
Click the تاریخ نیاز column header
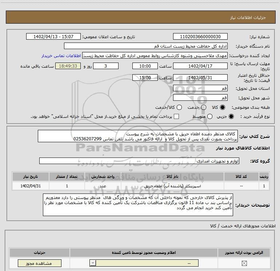(31, 176)
